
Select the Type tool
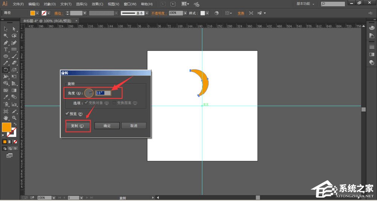[6, 49]
